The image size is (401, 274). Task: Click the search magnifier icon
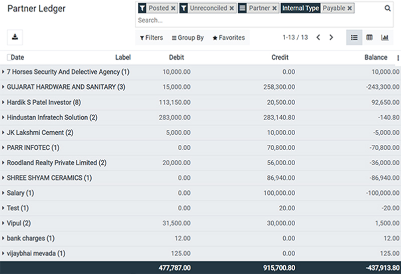pos(387,9)
